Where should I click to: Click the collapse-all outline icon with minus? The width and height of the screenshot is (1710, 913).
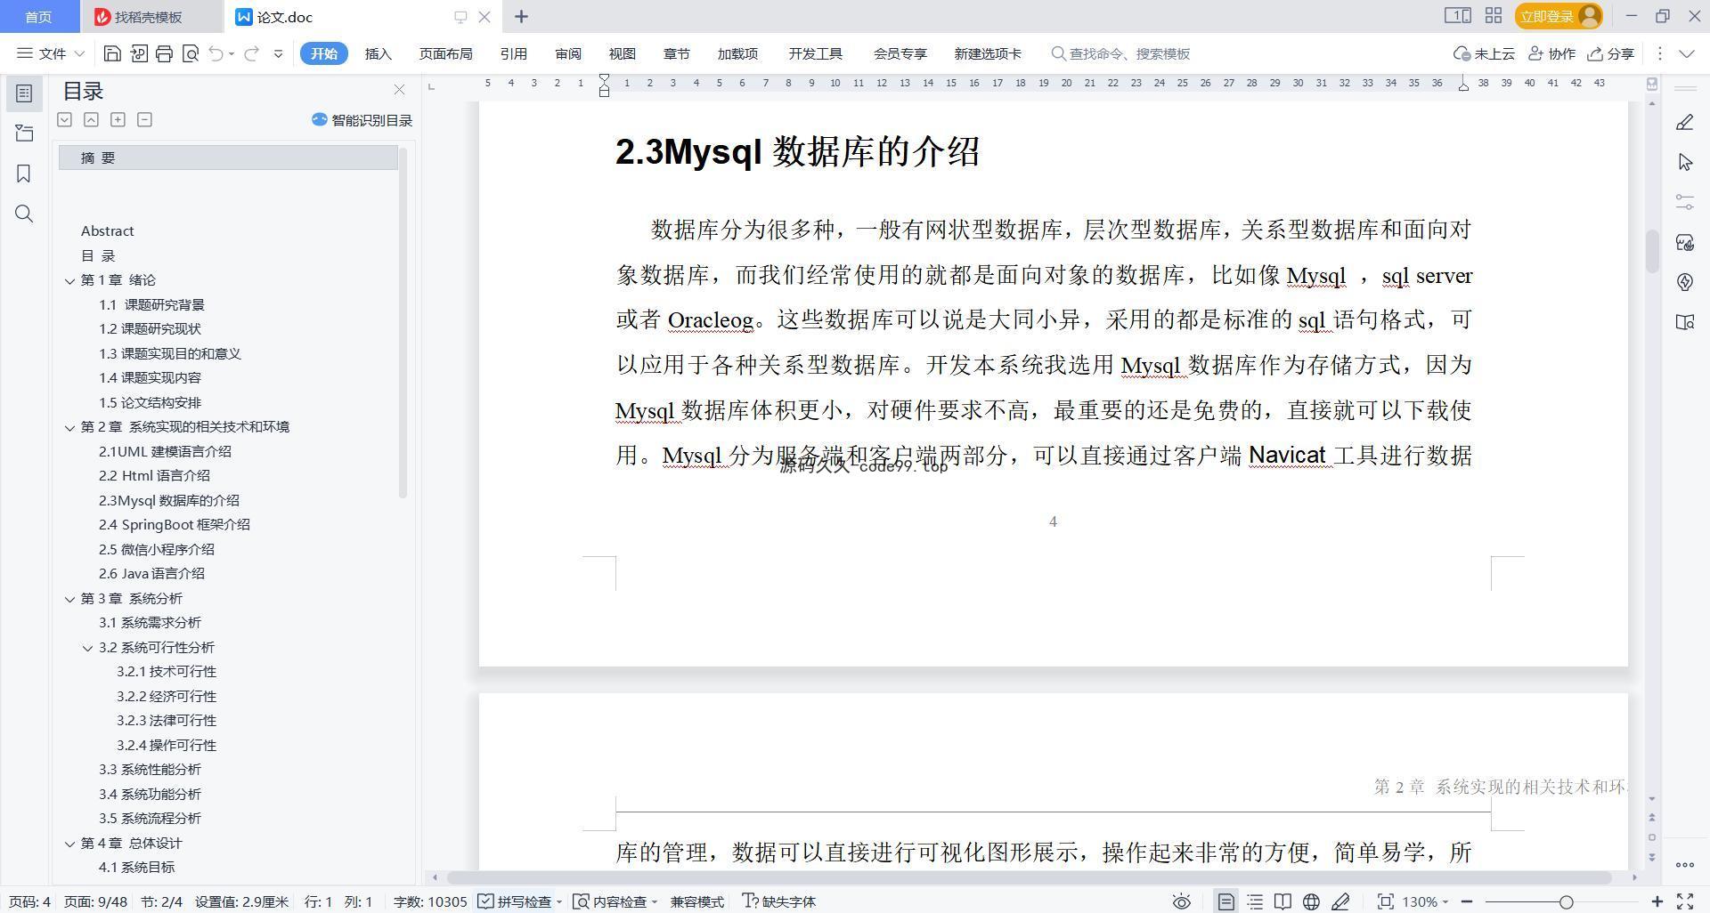144,119
